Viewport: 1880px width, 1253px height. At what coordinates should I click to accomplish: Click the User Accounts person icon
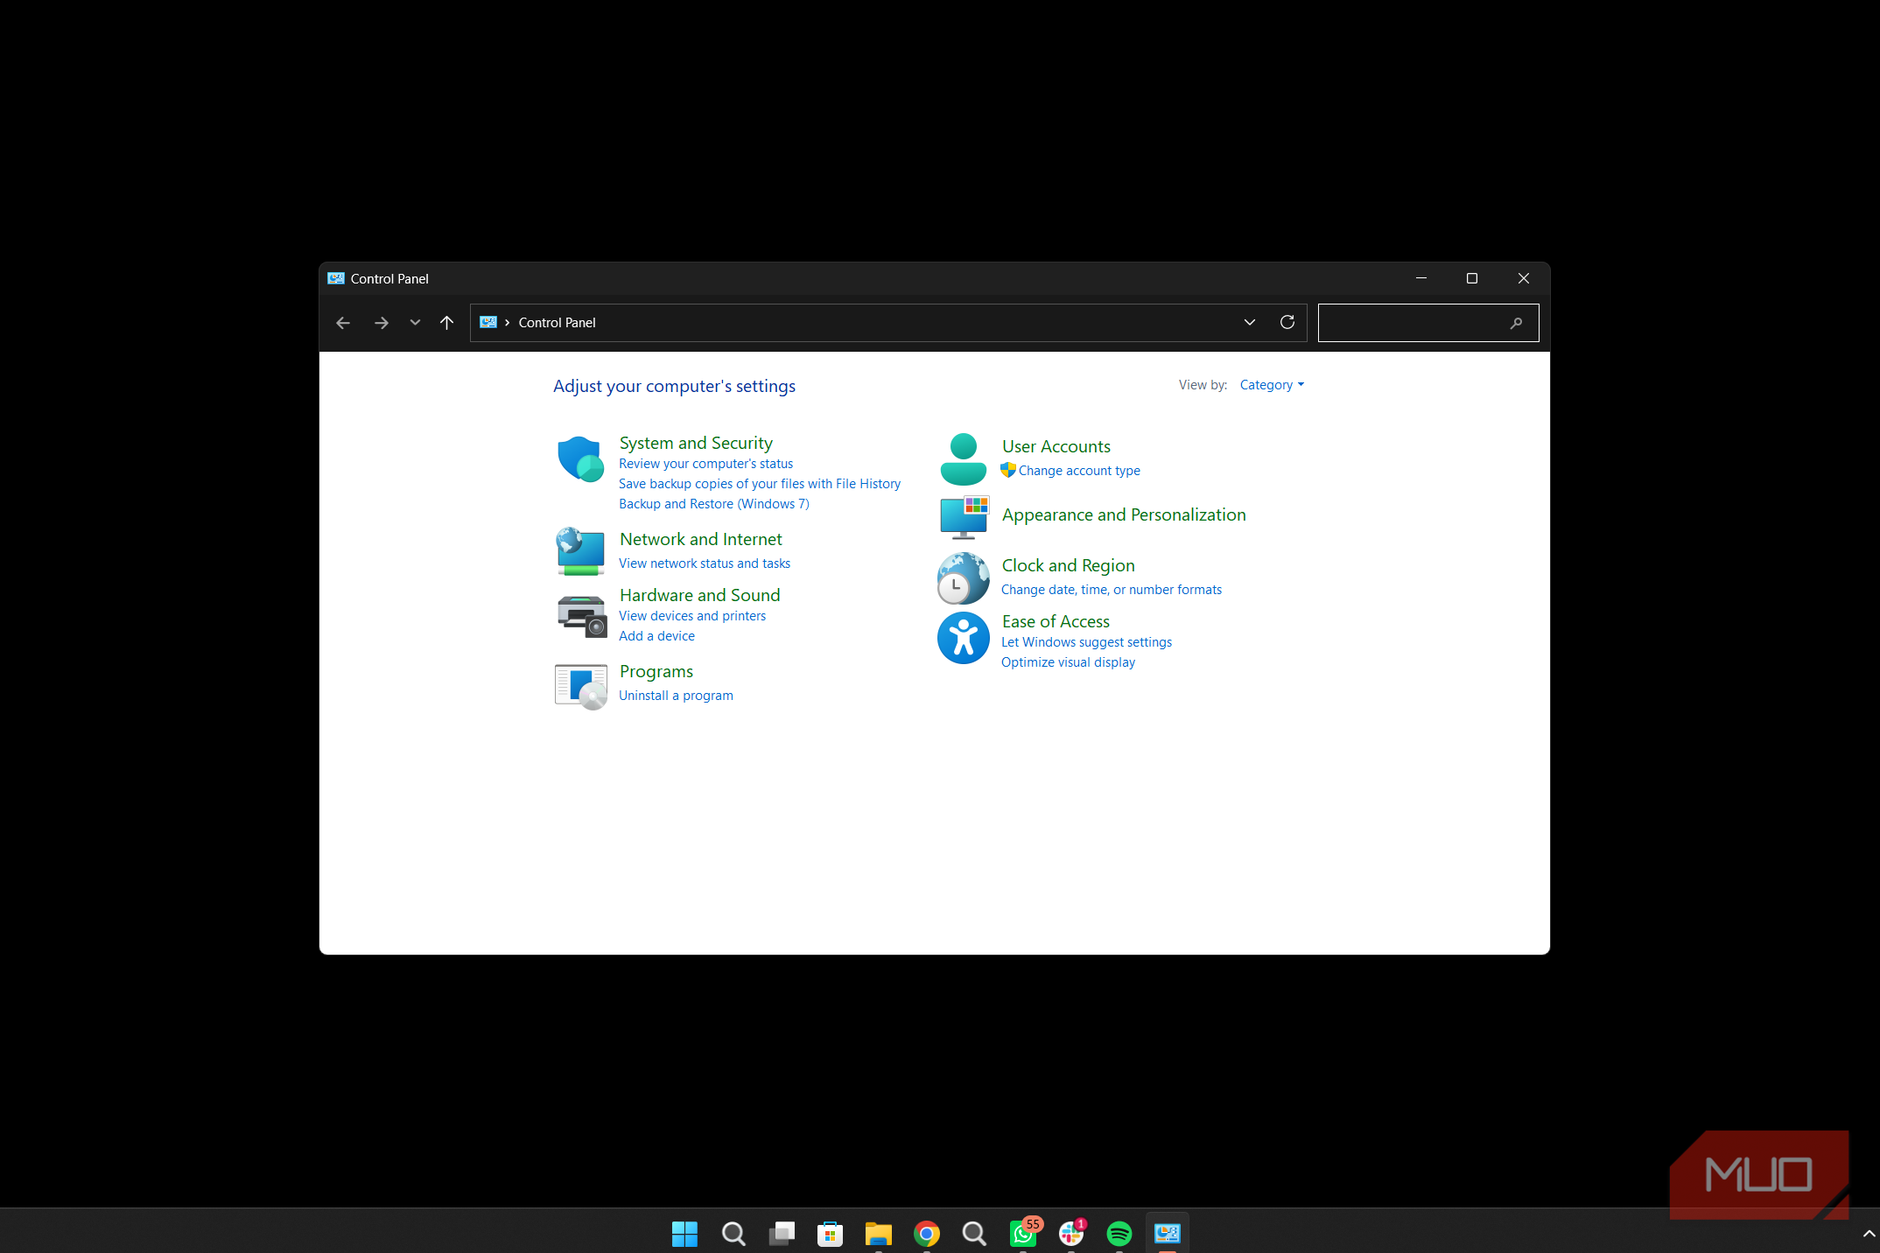[x=963, y=458]
